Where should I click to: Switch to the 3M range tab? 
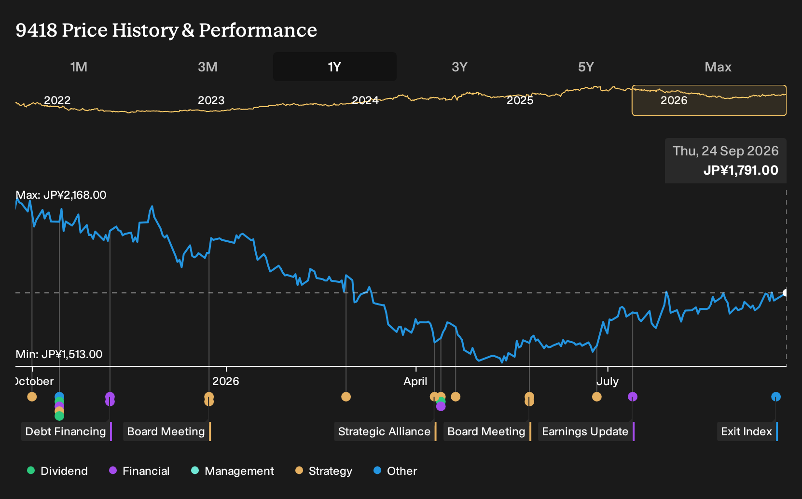(207, 67)
